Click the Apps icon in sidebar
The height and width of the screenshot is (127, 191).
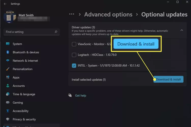(x=8, y=77)
